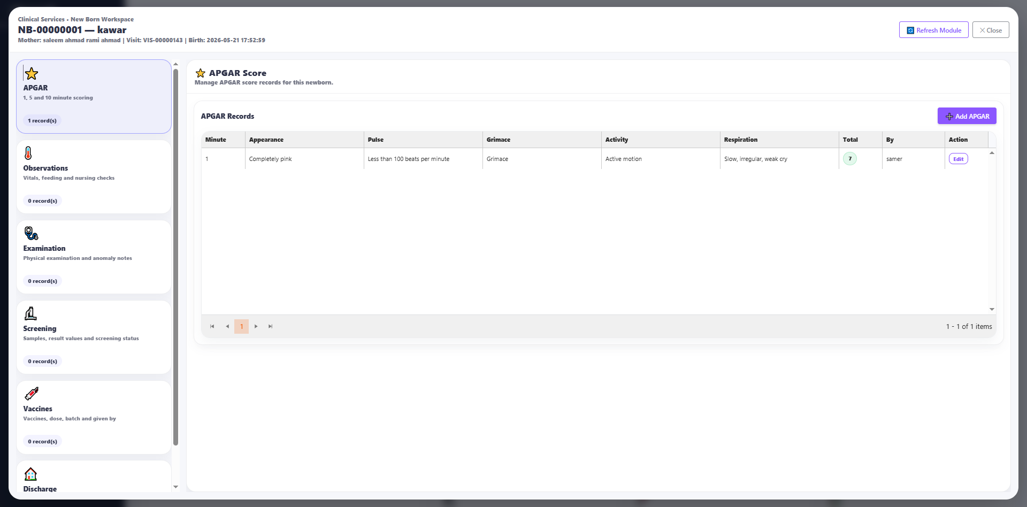Click the Discharge house icon
1027x507 pixels.
(x=30, y=474)
